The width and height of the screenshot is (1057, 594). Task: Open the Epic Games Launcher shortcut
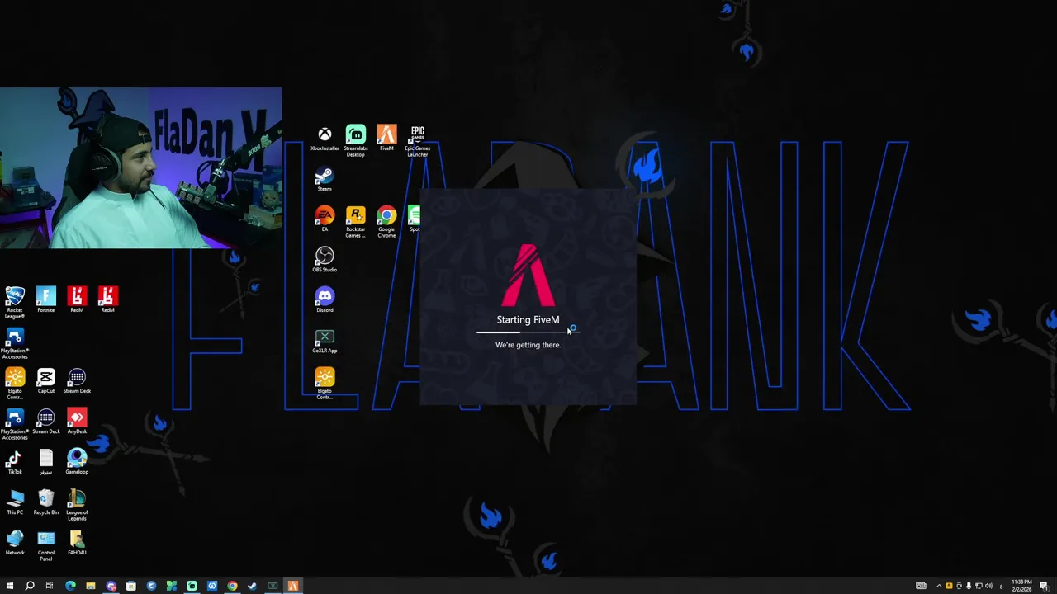tap(417, 140)
